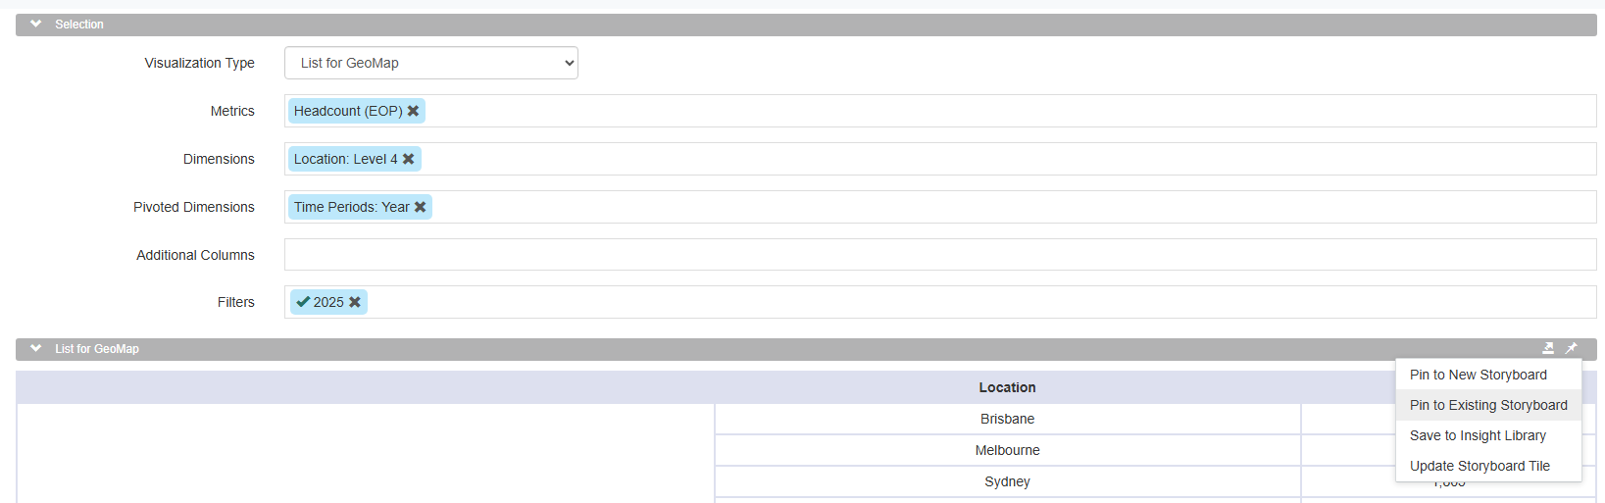Choose Pin to Existing Storyboard
This screenshot has height=503, width=1605.
1487,405
